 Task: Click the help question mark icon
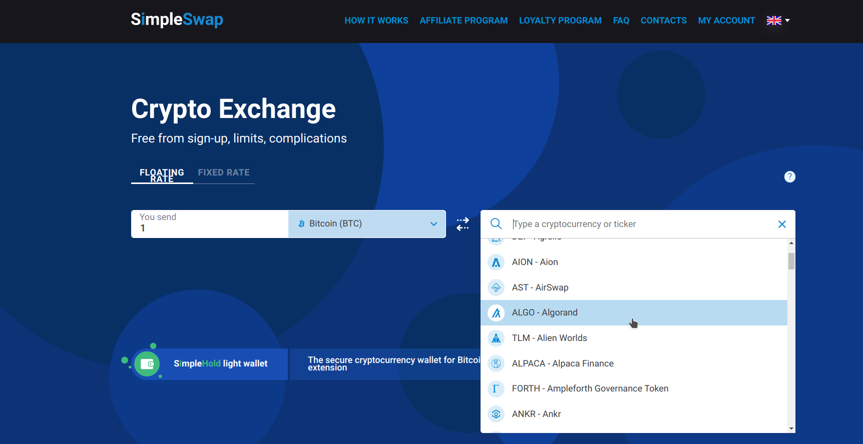pos(789,176)
